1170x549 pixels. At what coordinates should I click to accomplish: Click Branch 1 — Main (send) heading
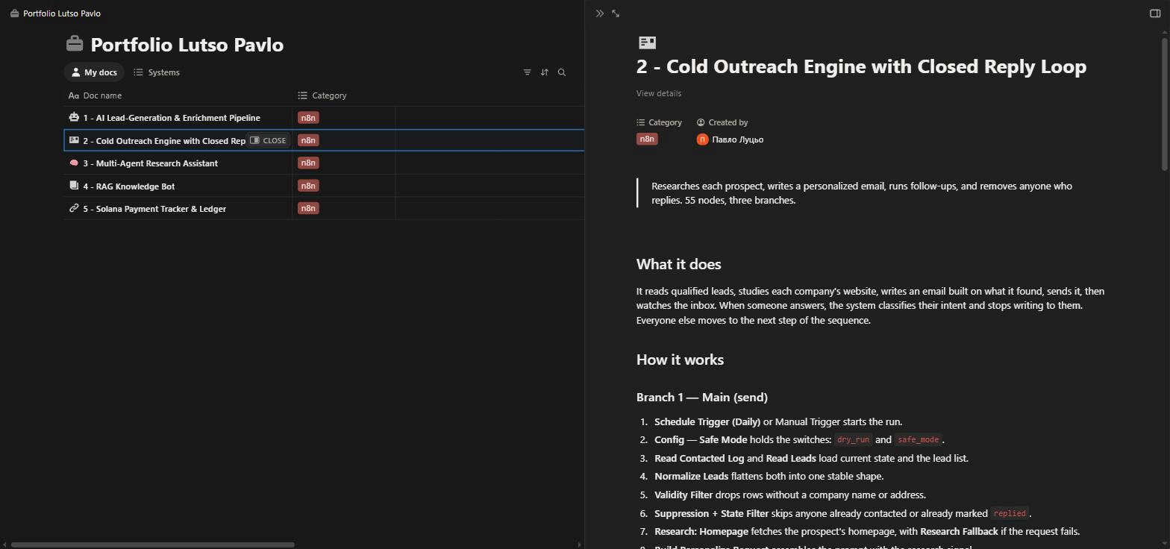[x=702, y=397]
